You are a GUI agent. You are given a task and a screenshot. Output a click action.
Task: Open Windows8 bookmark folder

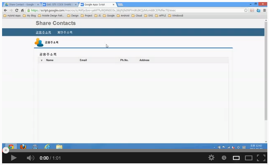tap(176, 16)
